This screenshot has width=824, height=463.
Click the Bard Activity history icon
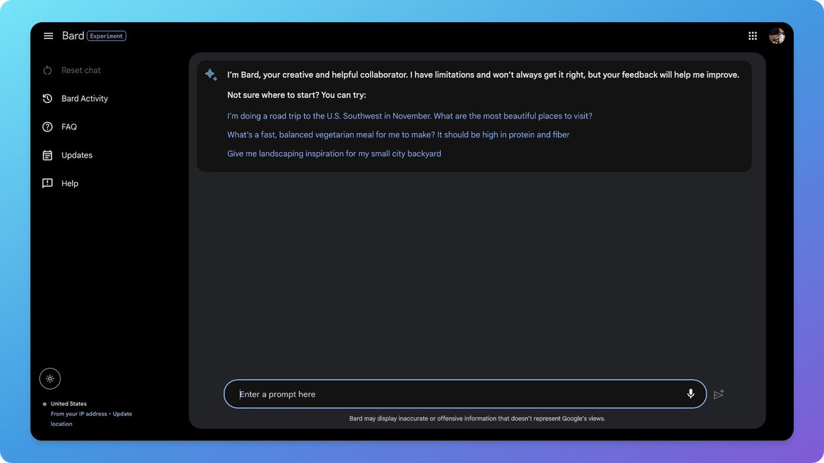tap(47, 98)
